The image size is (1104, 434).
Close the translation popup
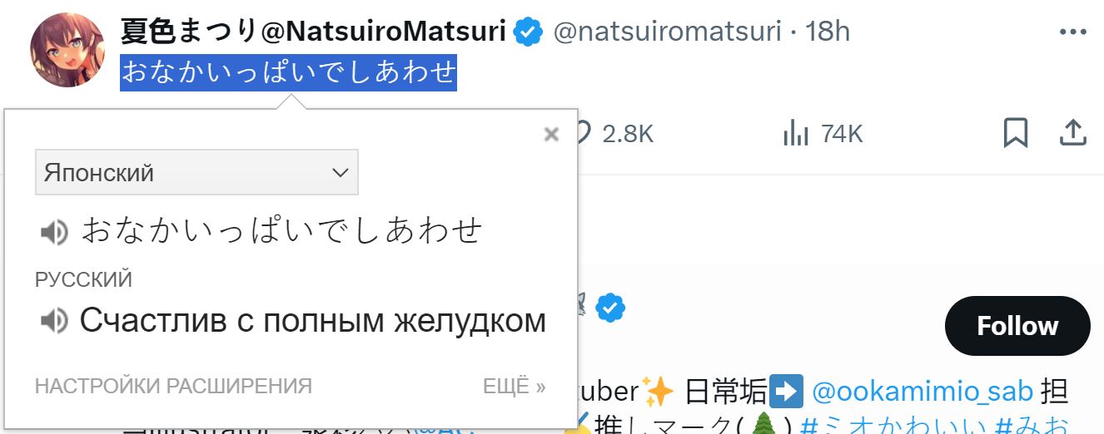(x=550, y=134)
